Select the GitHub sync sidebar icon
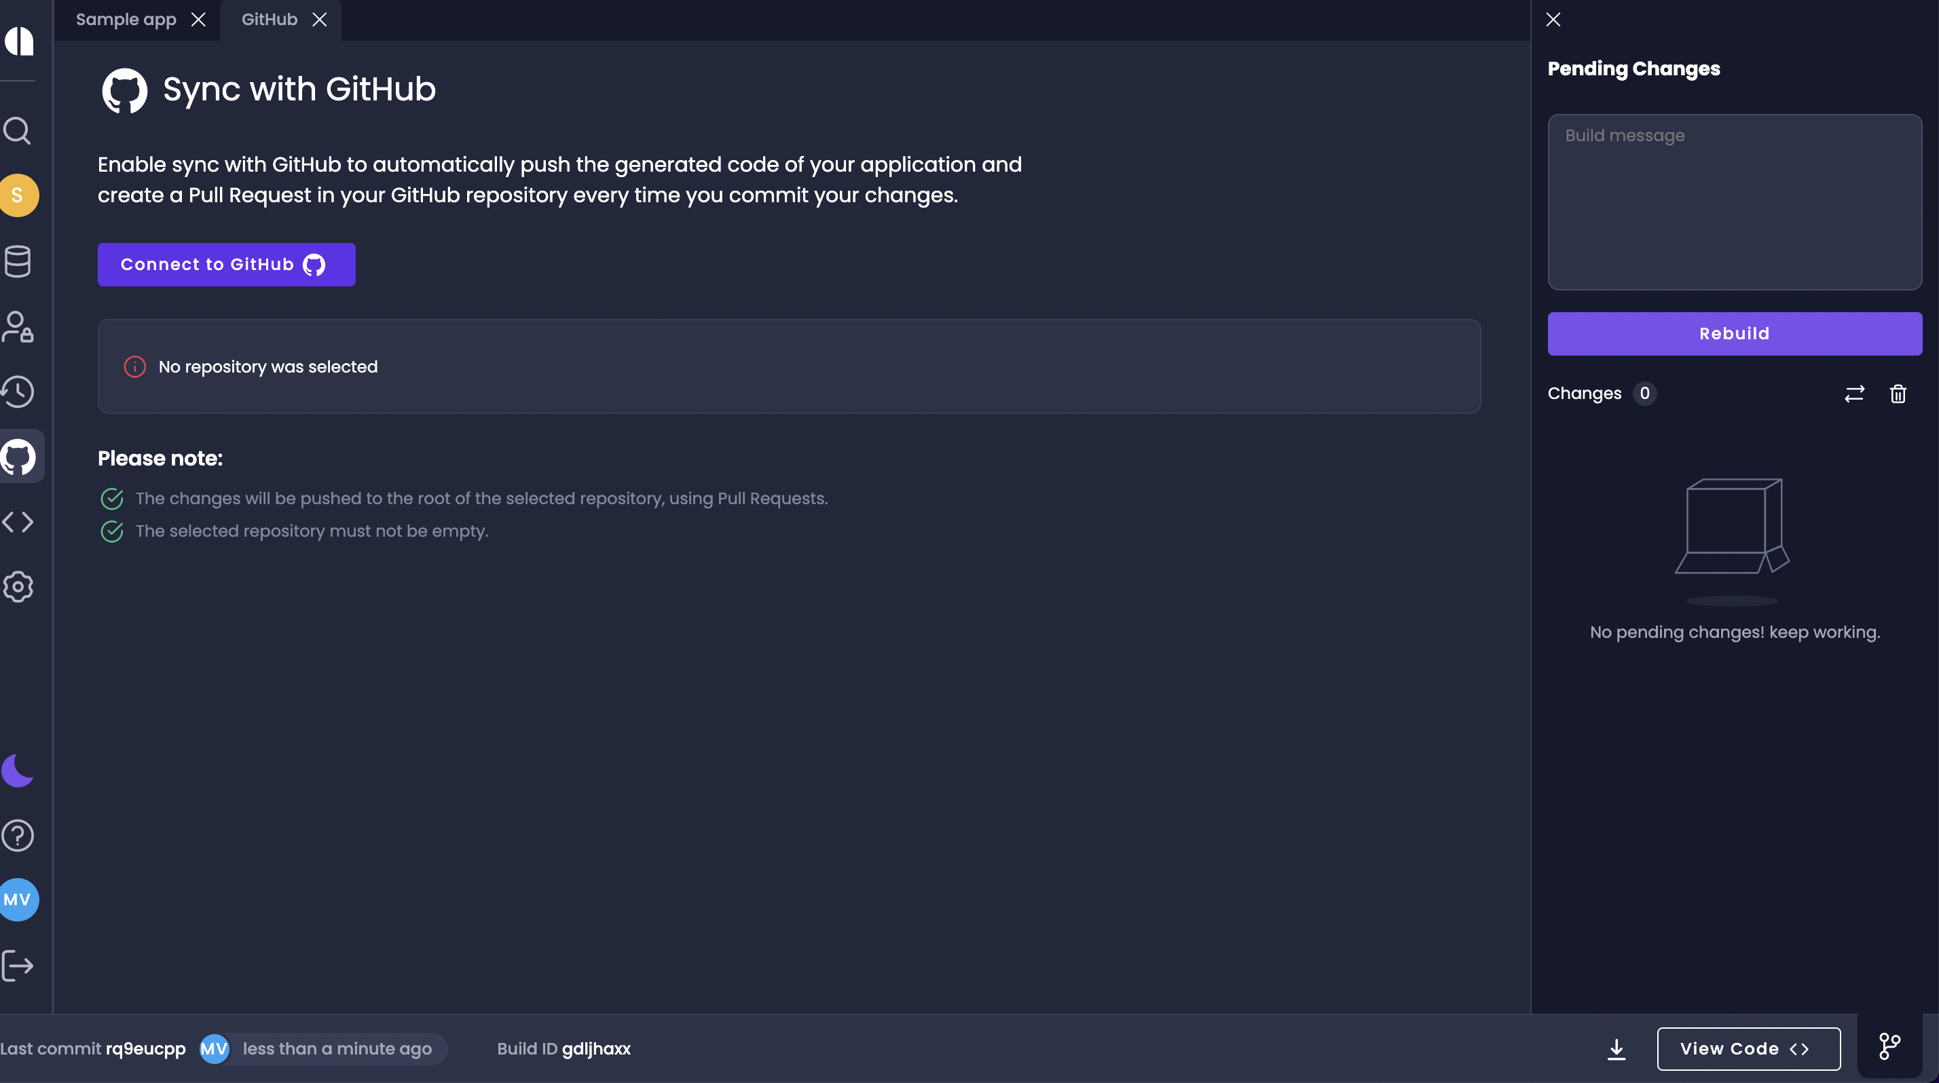Image resolution: width=1939 pixels, height=1083 pixels. (x=18, y=456)
